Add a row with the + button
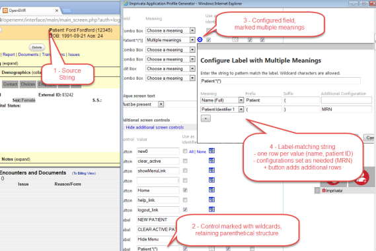Viewport: 376px width, 251px height. 206,119
